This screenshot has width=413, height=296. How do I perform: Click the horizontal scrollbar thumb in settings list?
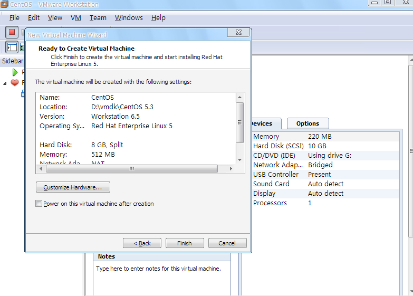[x=132, y=169]
